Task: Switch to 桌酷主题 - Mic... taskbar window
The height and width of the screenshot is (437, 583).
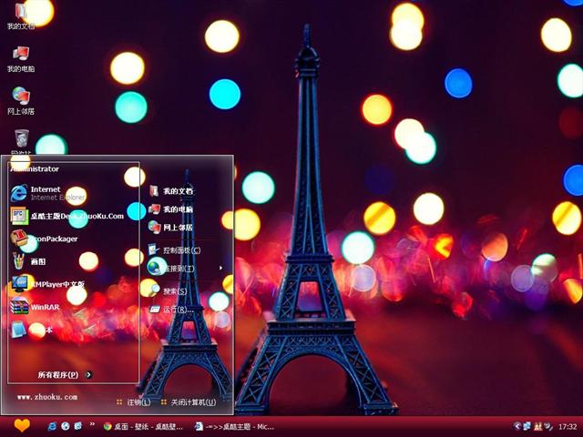Action: (235, 427)
